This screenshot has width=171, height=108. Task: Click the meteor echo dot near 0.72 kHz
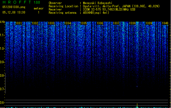coord(137,86)
